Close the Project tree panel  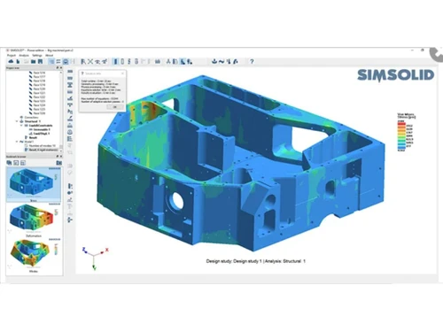[x=61, y=68]
